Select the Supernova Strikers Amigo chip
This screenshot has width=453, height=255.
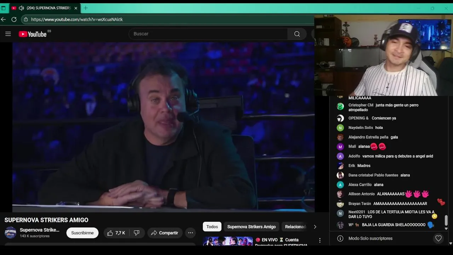tap(251, 227)
